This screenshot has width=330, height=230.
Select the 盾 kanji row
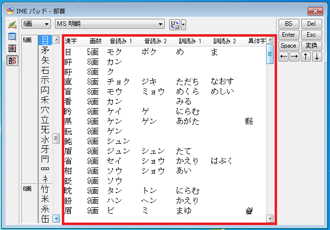coord(165,151)
